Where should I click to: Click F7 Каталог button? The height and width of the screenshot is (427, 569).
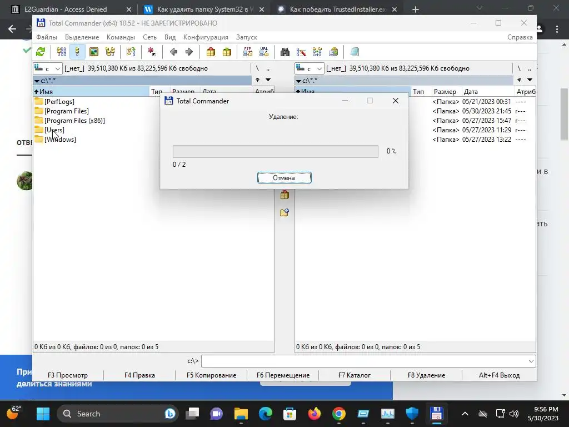click(355, 375)
